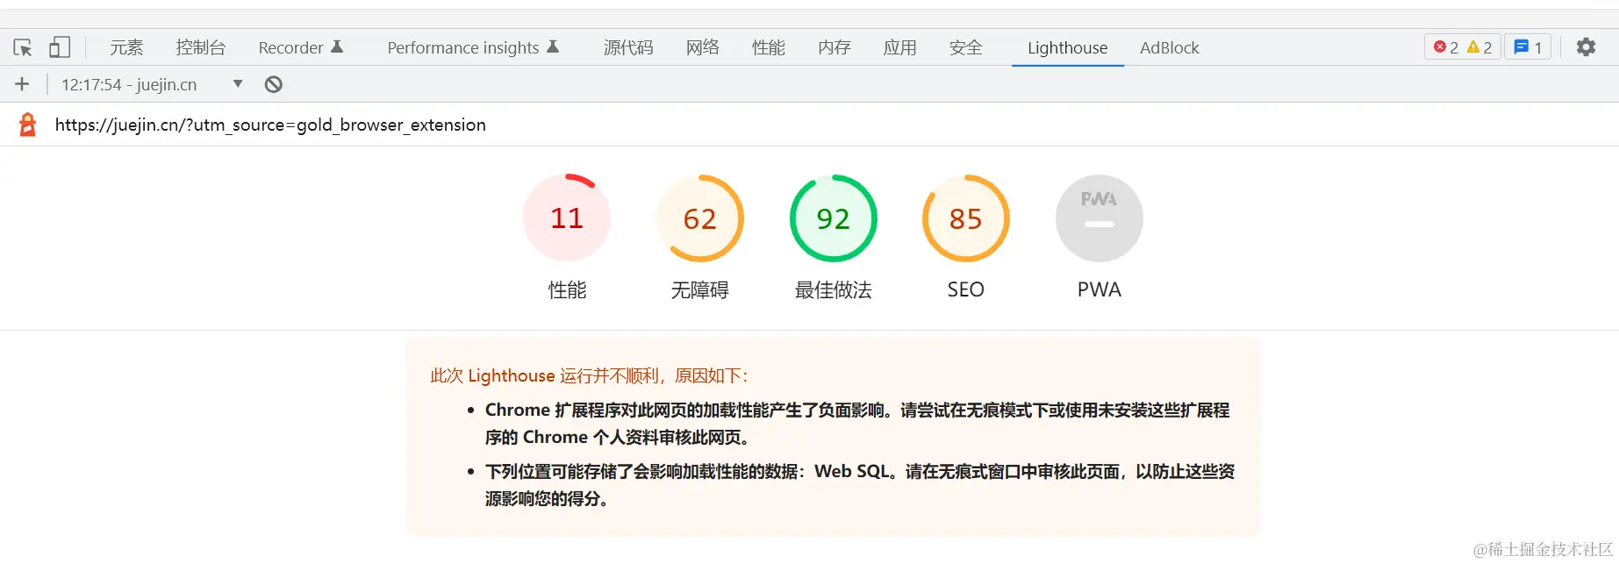The image size is (1619, 564).
Task: Click the Performance insights flask icon
Action: [x=553, y=46]
